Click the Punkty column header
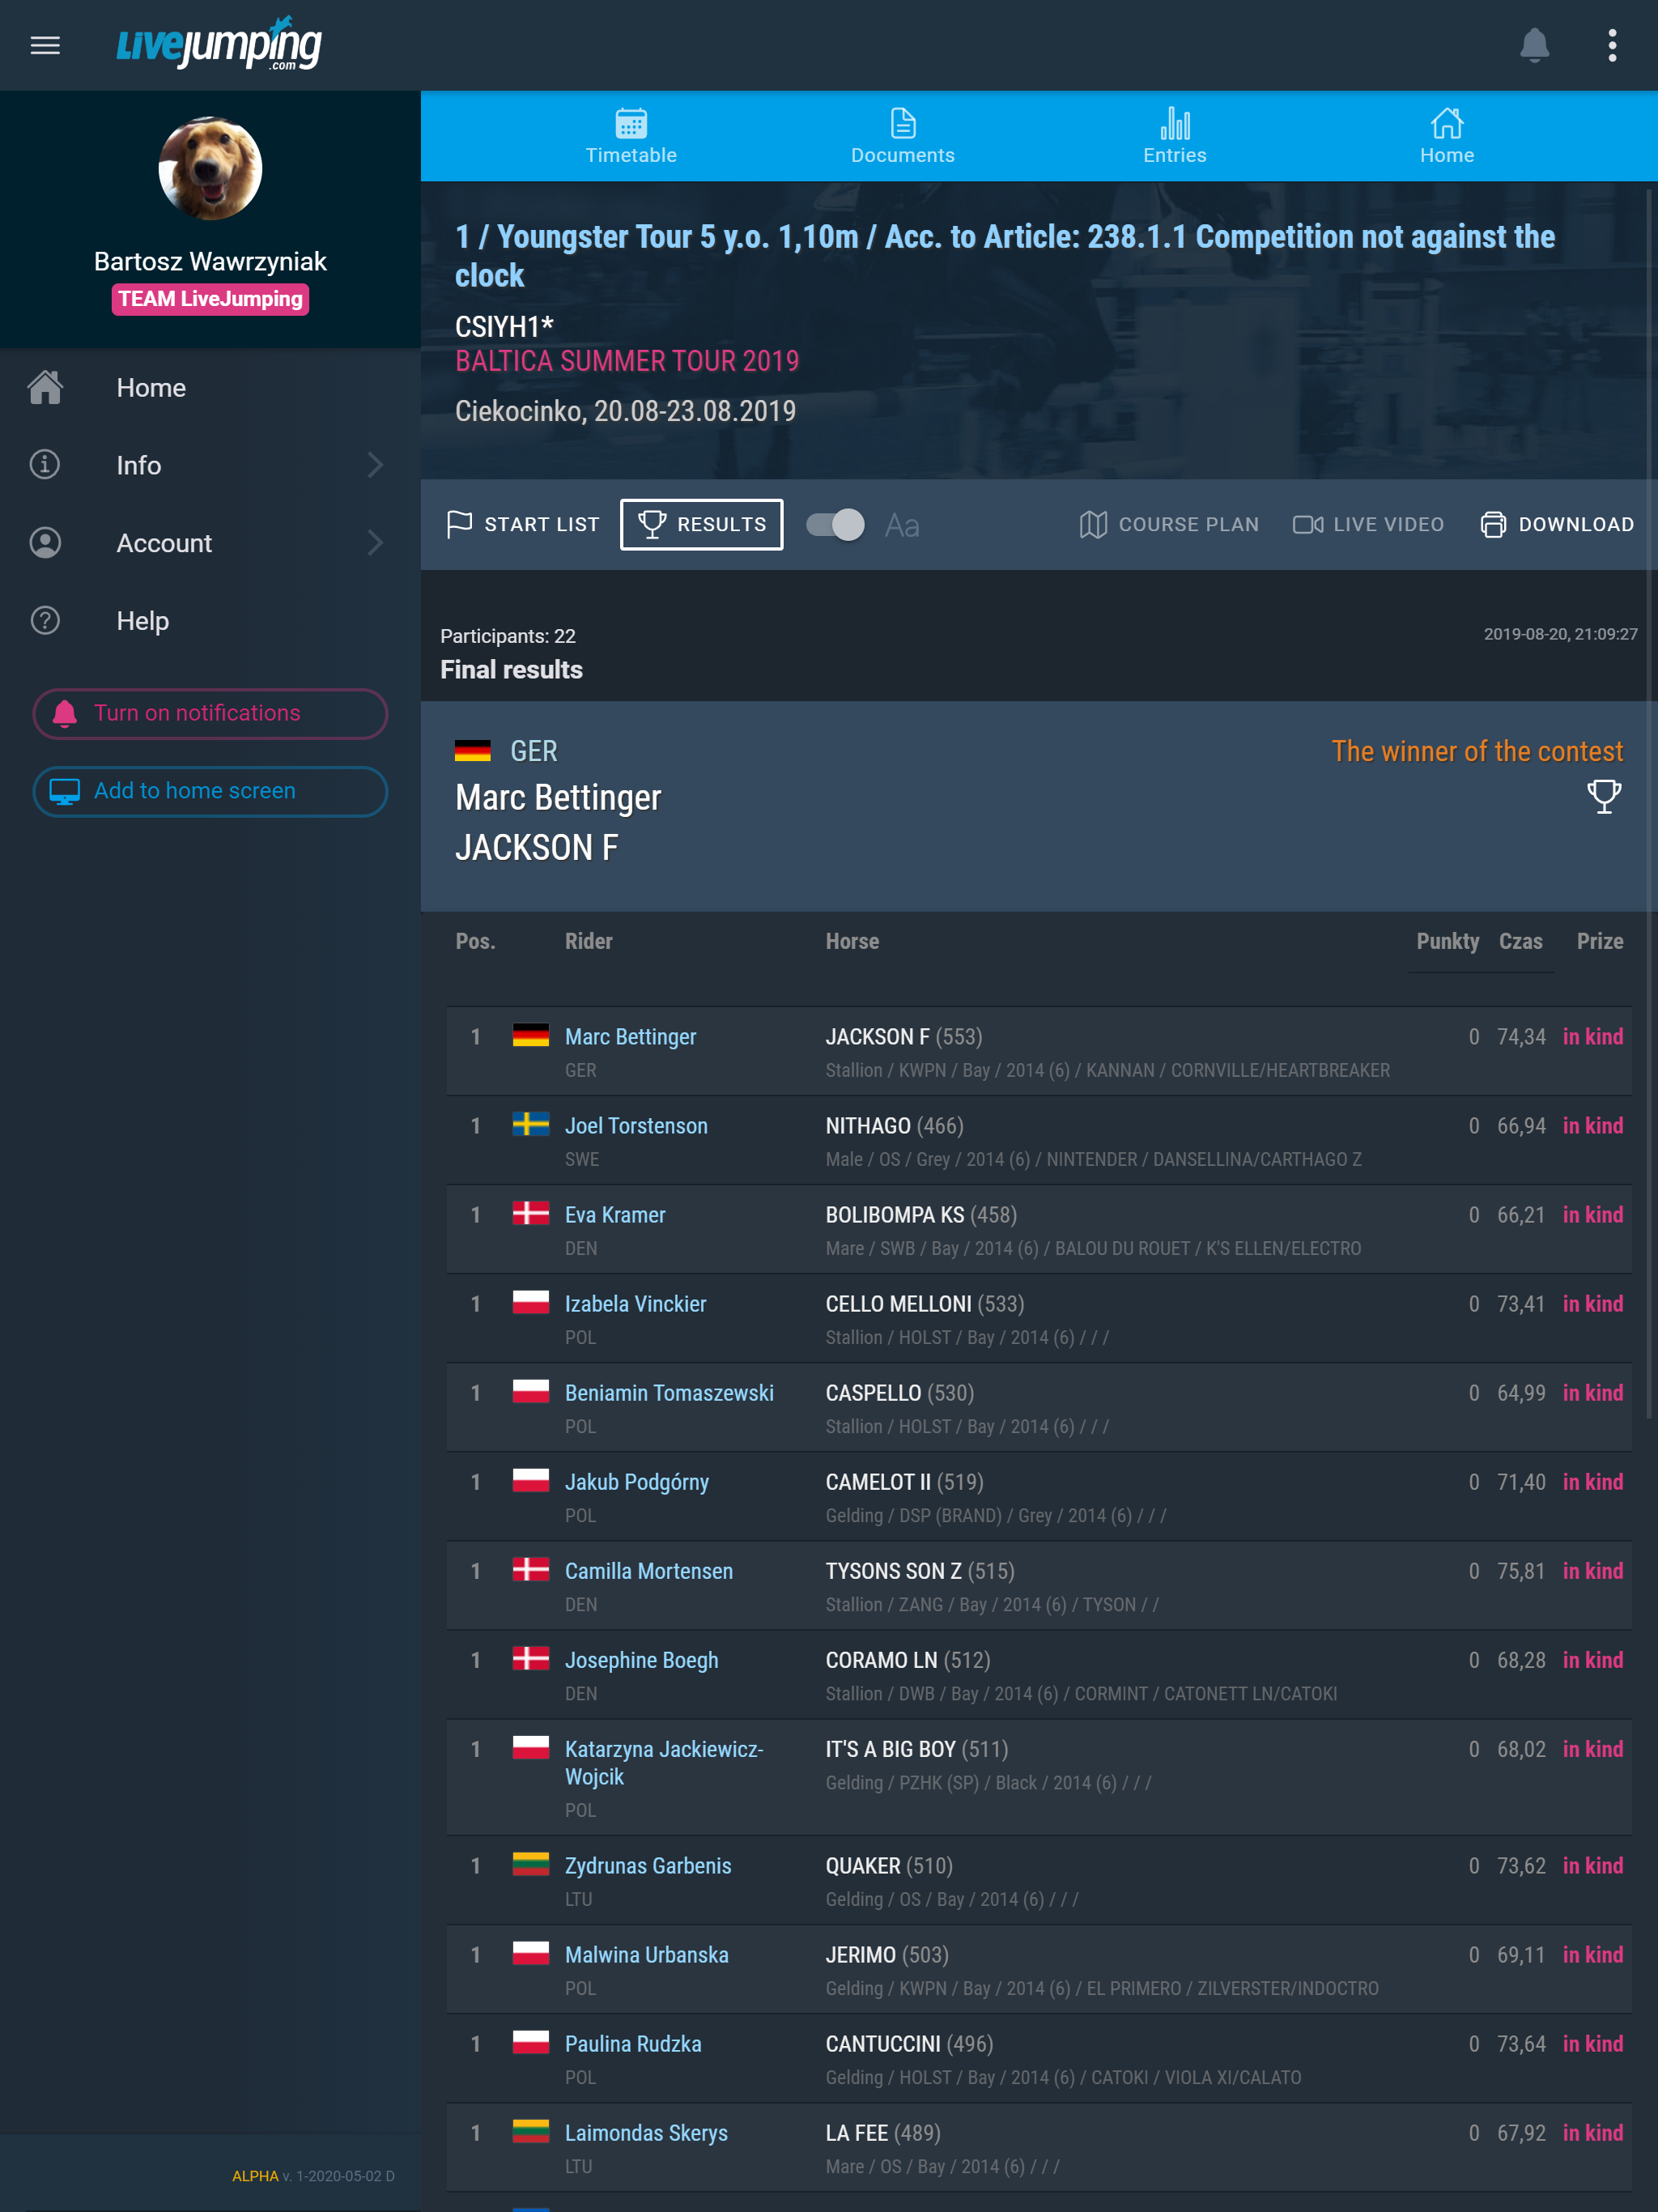Screen dimensions: 1658x2212 1447,941
